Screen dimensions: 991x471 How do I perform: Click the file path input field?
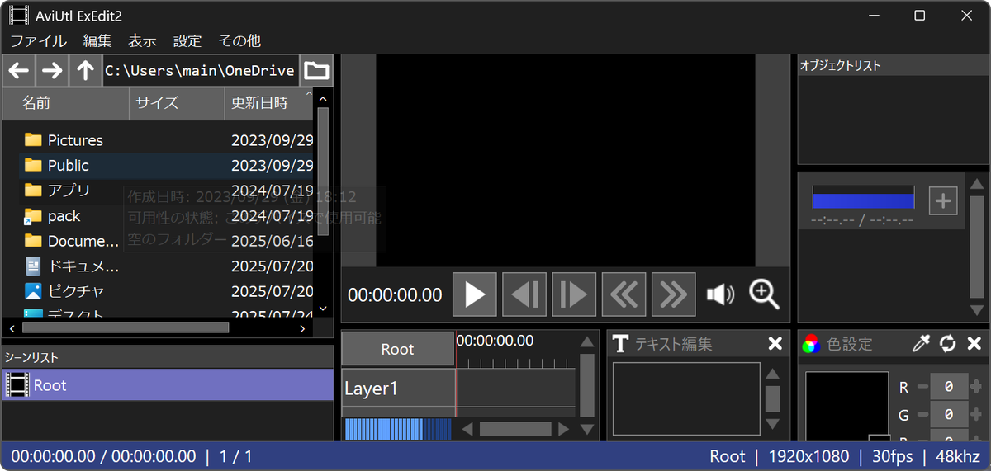click(x=201, y=71)
